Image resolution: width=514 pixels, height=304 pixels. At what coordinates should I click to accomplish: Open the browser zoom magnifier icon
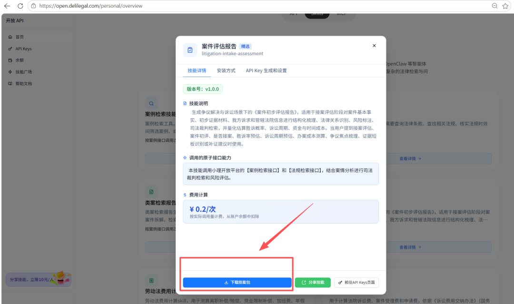(x=494, y=6)
